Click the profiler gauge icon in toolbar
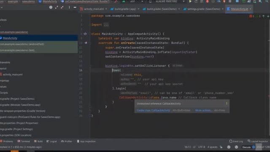This screenshot has height=152, width=270. [219, 2]
